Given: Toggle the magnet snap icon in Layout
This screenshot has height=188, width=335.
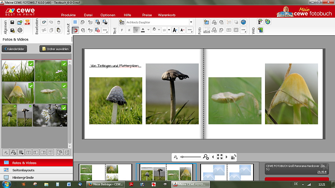Looking at the screenshot, I should pos(75,30).
